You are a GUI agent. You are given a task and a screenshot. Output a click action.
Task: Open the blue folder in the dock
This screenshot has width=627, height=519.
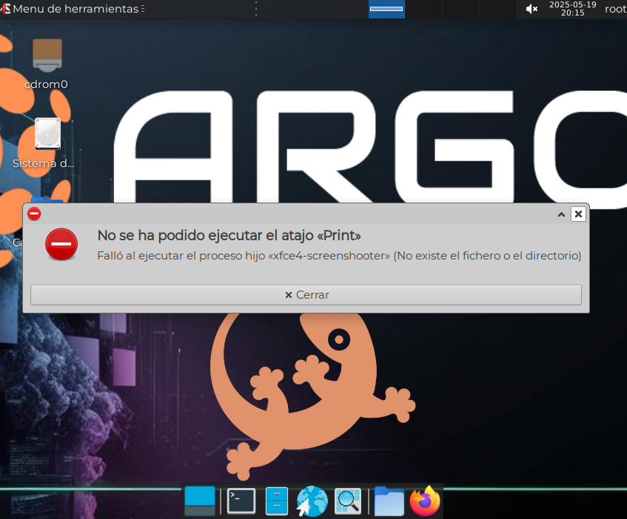pyautogui.click(x=389, y=501)
